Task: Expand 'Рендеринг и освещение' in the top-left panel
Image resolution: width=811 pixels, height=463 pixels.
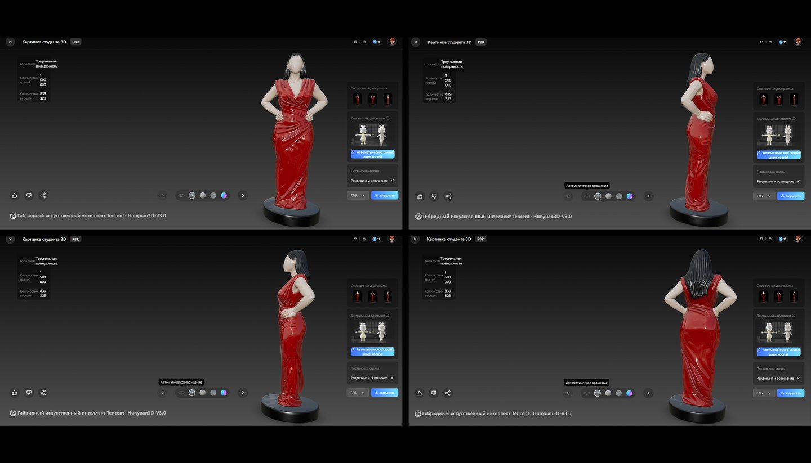Action: click(x=372, y=181)
